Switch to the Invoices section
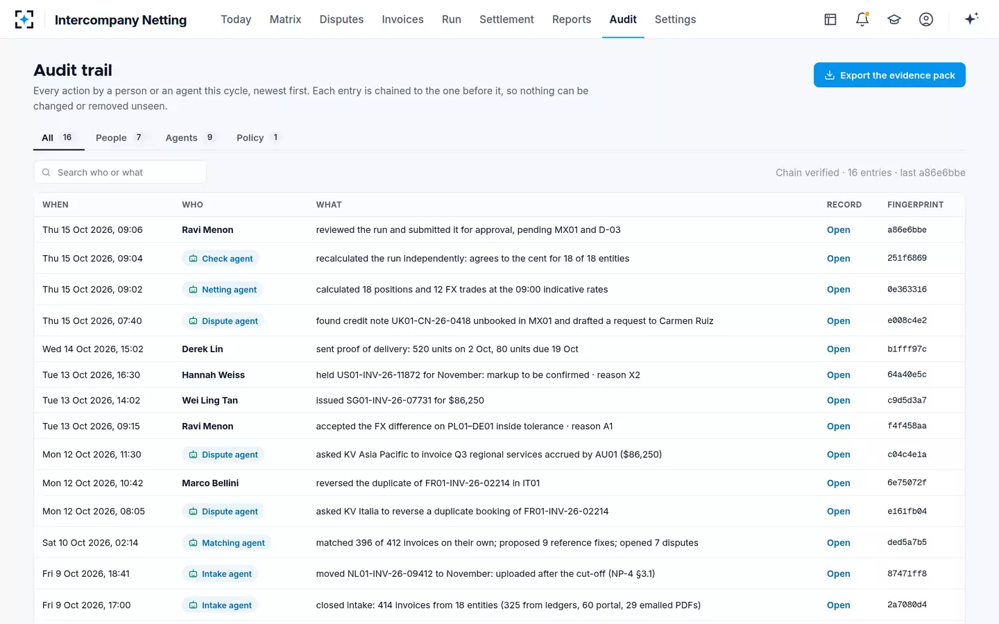This screenshot has width=999, height=624. click(402, 19)
